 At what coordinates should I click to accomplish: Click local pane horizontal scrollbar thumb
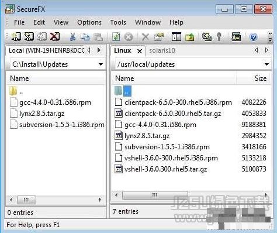(26, 200)
